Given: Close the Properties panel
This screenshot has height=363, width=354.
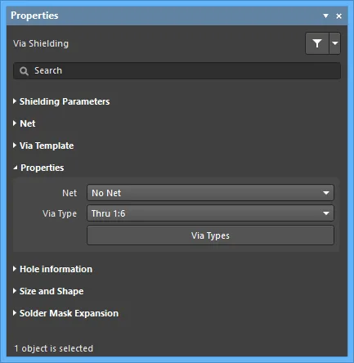Looking at the screenshot, I should click(339, 16).
